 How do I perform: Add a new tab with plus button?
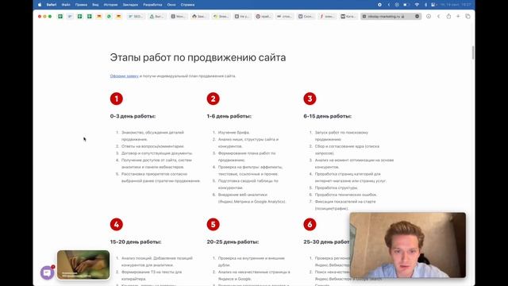tap(458, 16)
